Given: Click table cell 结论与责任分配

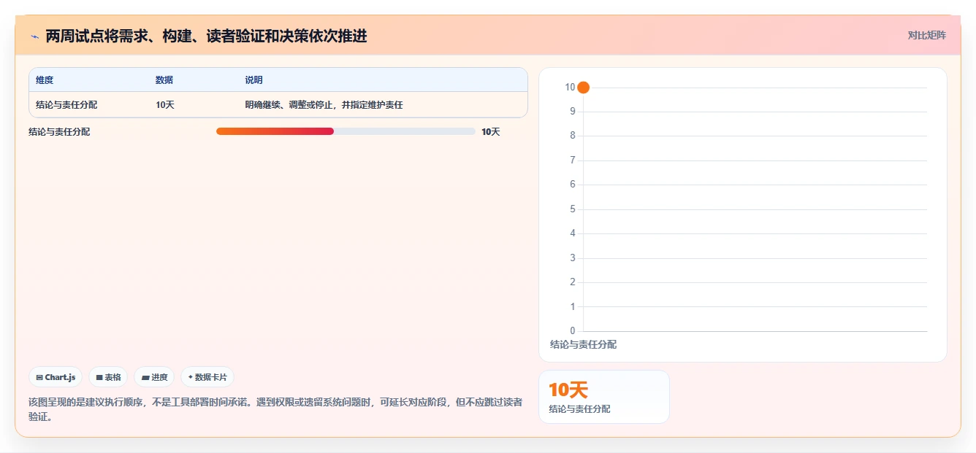Looking at the screenshot, I should [x=66, y=105].
